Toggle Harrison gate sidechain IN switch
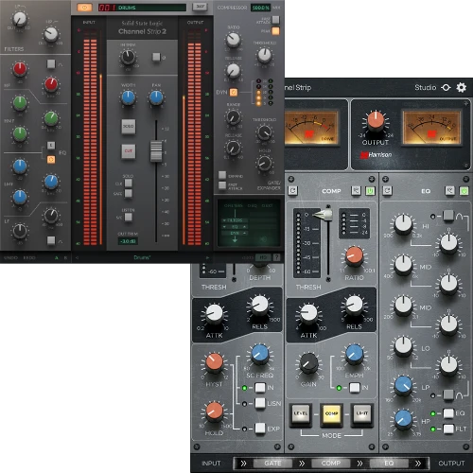Image resolution: width=473 pixels, height=473 pixels. pos(260,388)
